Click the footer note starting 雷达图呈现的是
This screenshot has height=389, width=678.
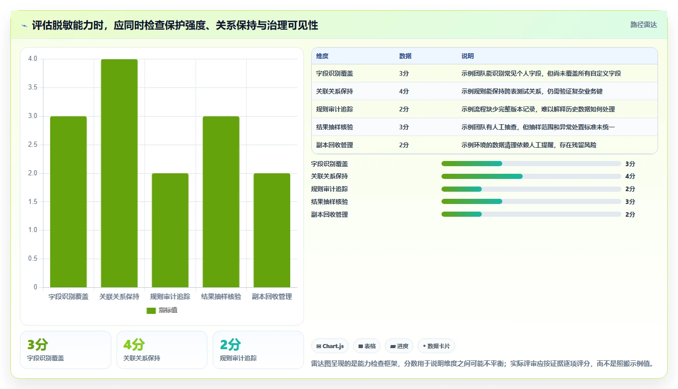click(x=482, y=364)
